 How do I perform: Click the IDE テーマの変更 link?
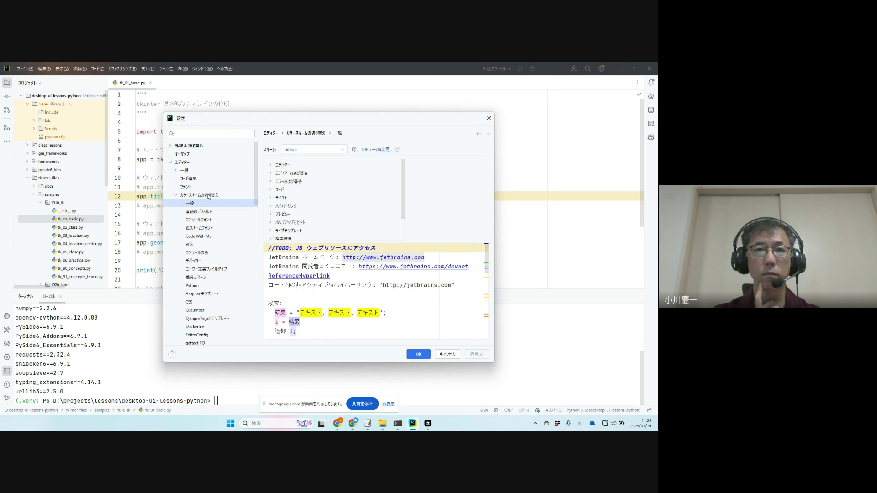coord(377,149)
